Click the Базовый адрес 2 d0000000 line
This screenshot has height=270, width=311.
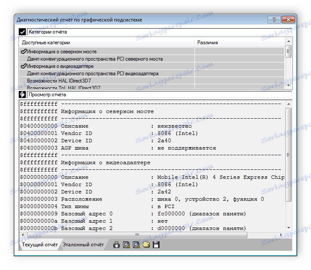[133, 228]
